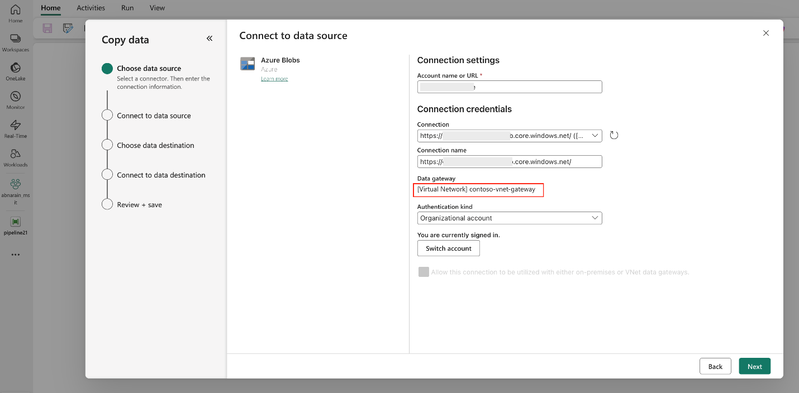Select the Choose data destination step
This screenshot has height=393, width=799.
pyautogui.click(x=155, y=145)
